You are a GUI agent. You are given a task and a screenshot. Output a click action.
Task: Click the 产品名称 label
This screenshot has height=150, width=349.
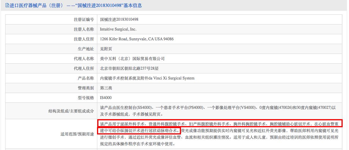click(86, 78)
